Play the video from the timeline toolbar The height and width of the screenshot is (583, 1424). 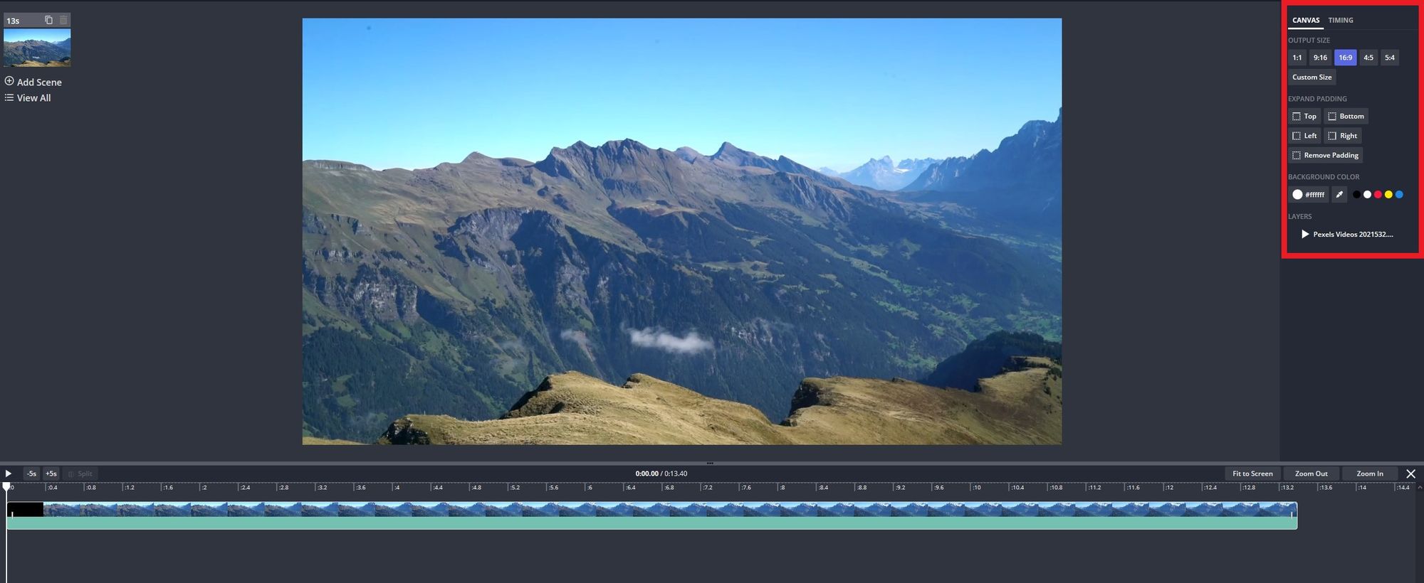pos(9,474)
